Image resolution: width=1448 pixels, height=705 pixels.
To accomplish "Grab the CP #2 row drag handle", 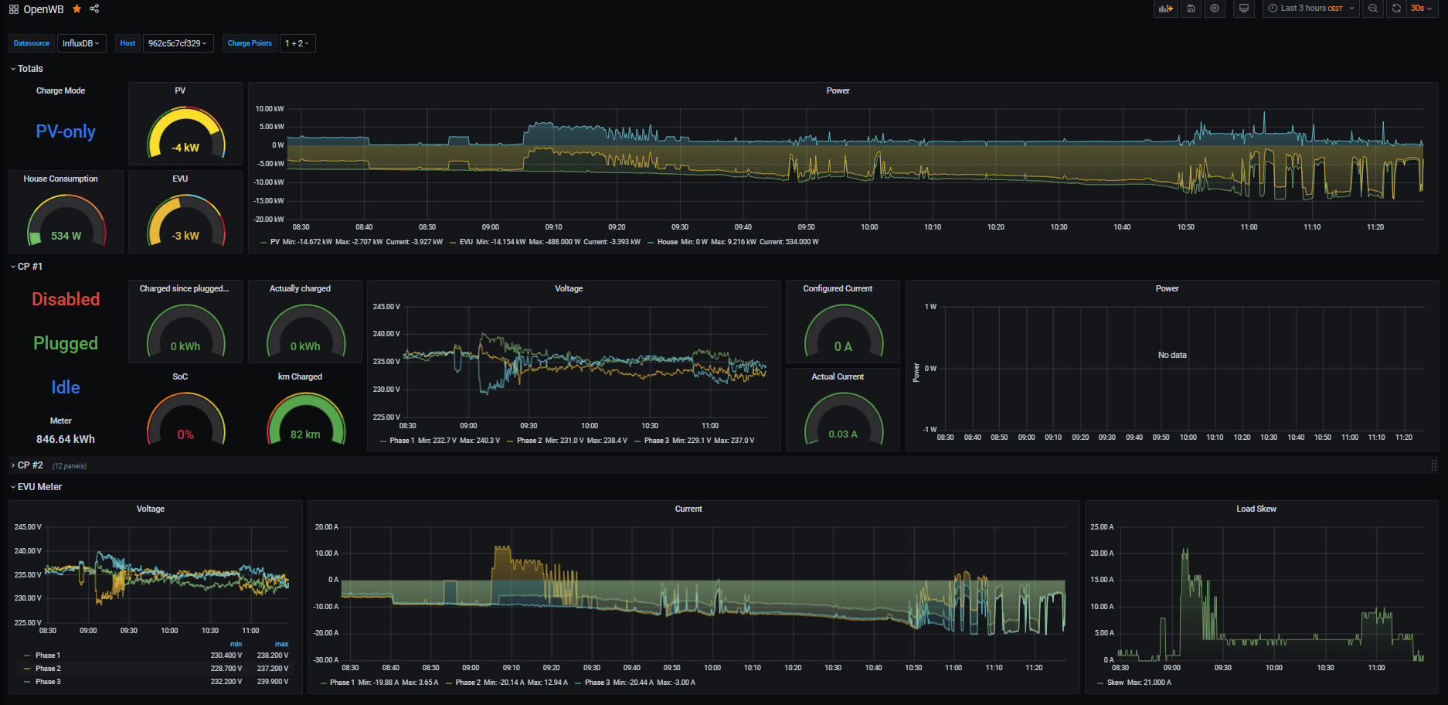I will coord(1433,465).
